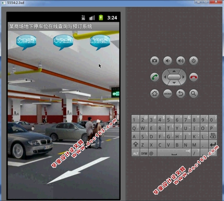Viewport: 224px width, 201px height.
Task: Click the signal strength icon
Action: 92,18
